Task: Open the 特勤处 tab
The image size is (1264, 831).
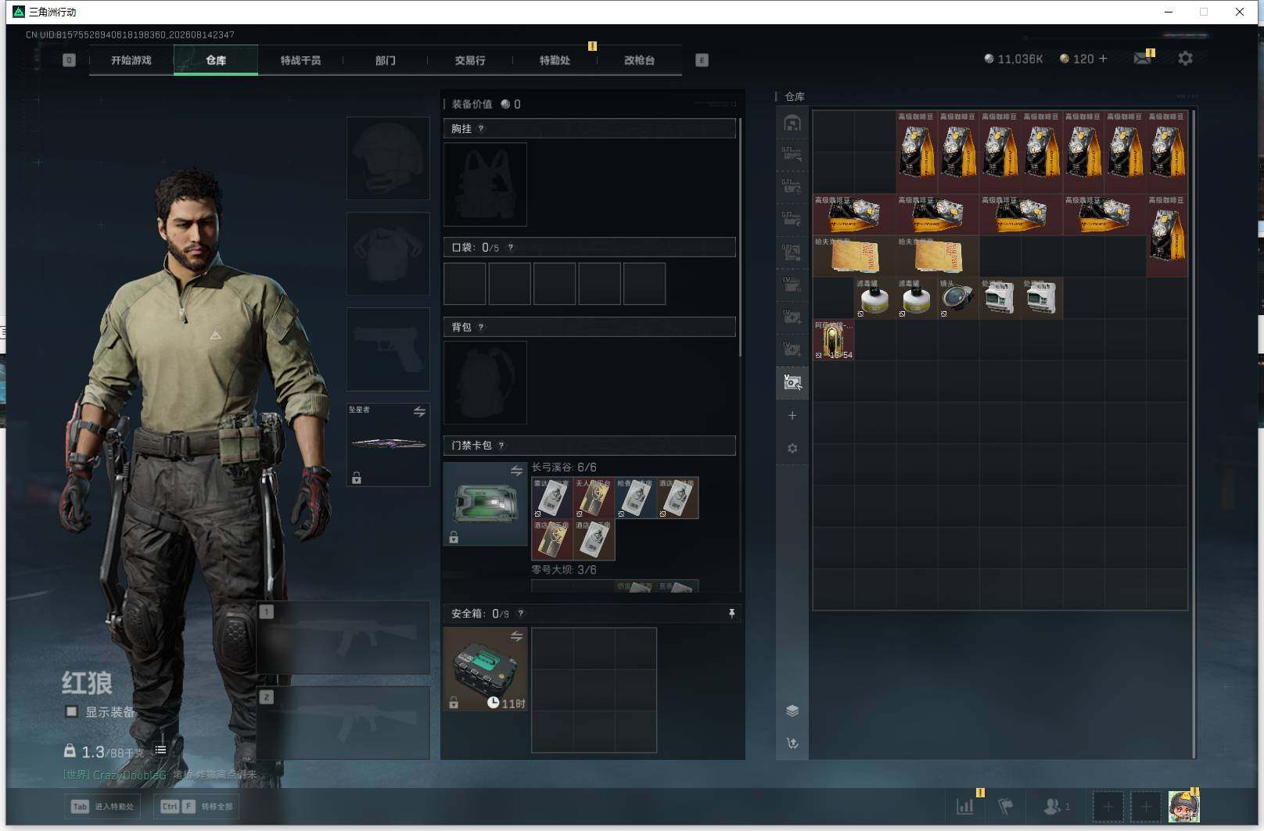Action: tap(555, 60)
